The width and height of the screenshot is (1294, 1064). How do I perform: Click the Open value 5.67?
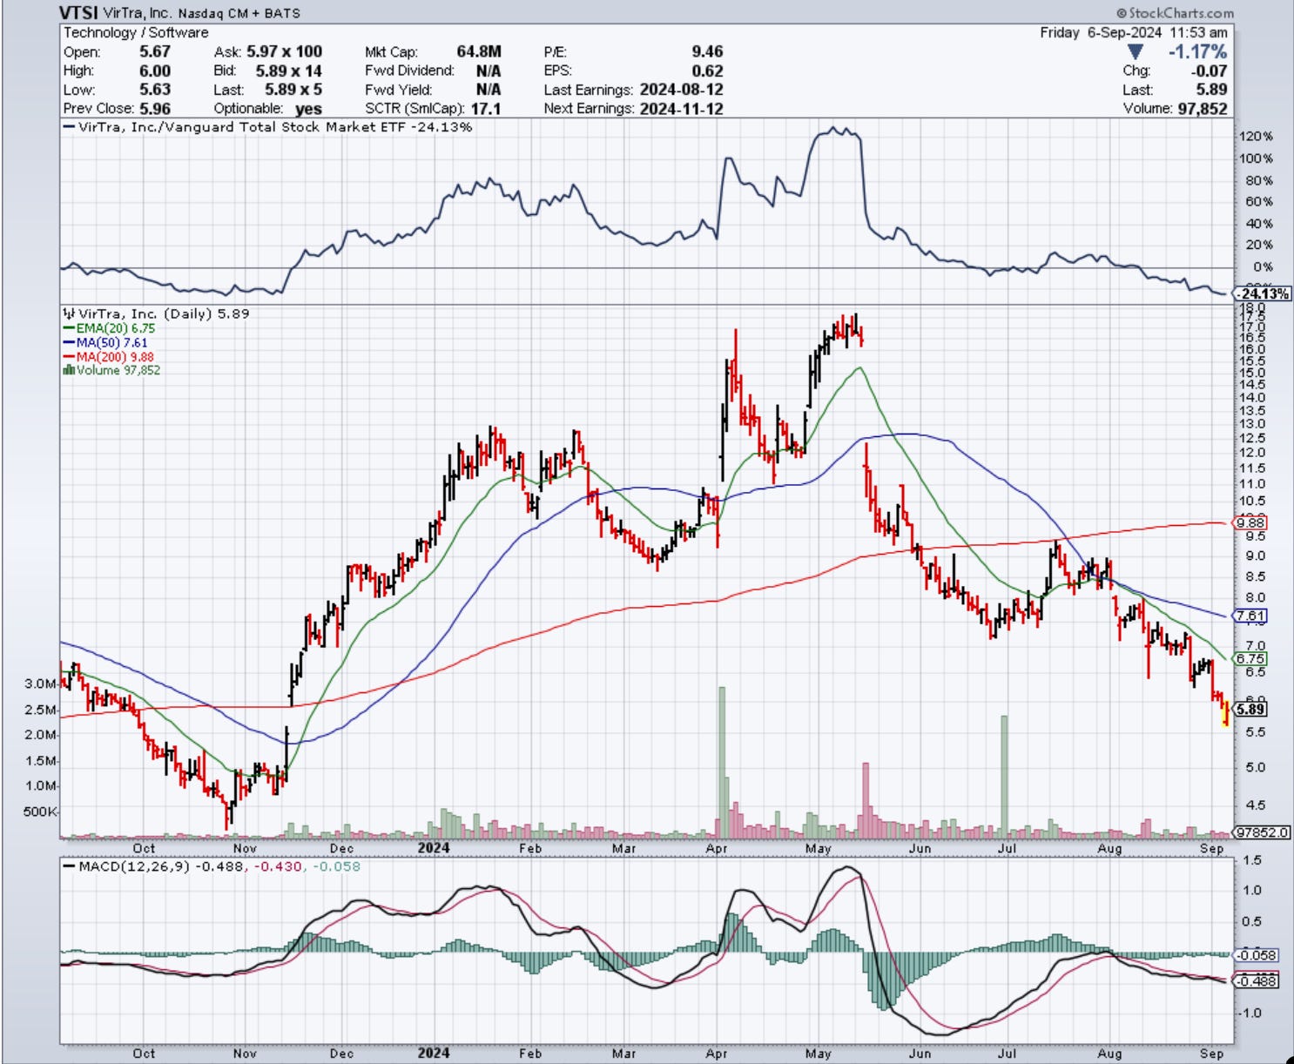tap(155, 51)
